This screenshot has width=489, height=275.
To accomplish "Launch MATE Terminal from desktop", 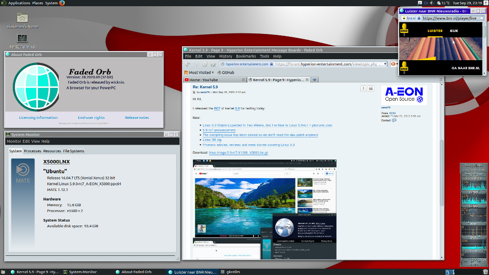I will click(x=22, y=41).
